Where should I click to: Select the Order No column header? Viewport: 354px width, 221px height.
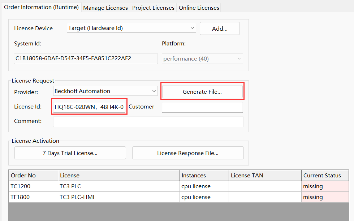pyautogui.click(x=33, y=176)
